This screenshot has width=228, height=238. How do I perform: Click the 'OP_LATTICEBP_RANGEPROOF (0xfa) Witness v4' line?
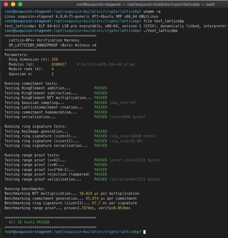coord(52,45)
